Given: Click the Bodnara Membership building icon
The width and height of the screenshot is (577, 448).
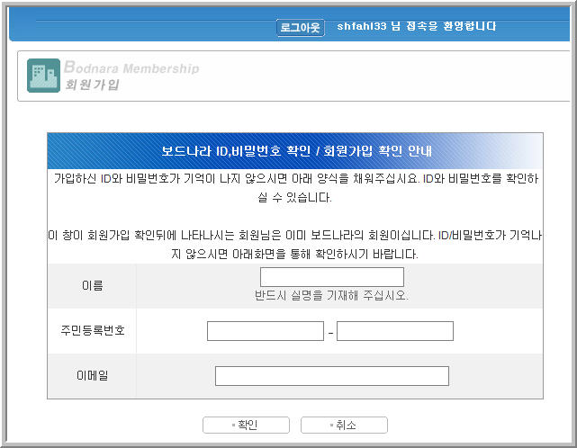Looking at the screenshot, I should coord(43,76).
